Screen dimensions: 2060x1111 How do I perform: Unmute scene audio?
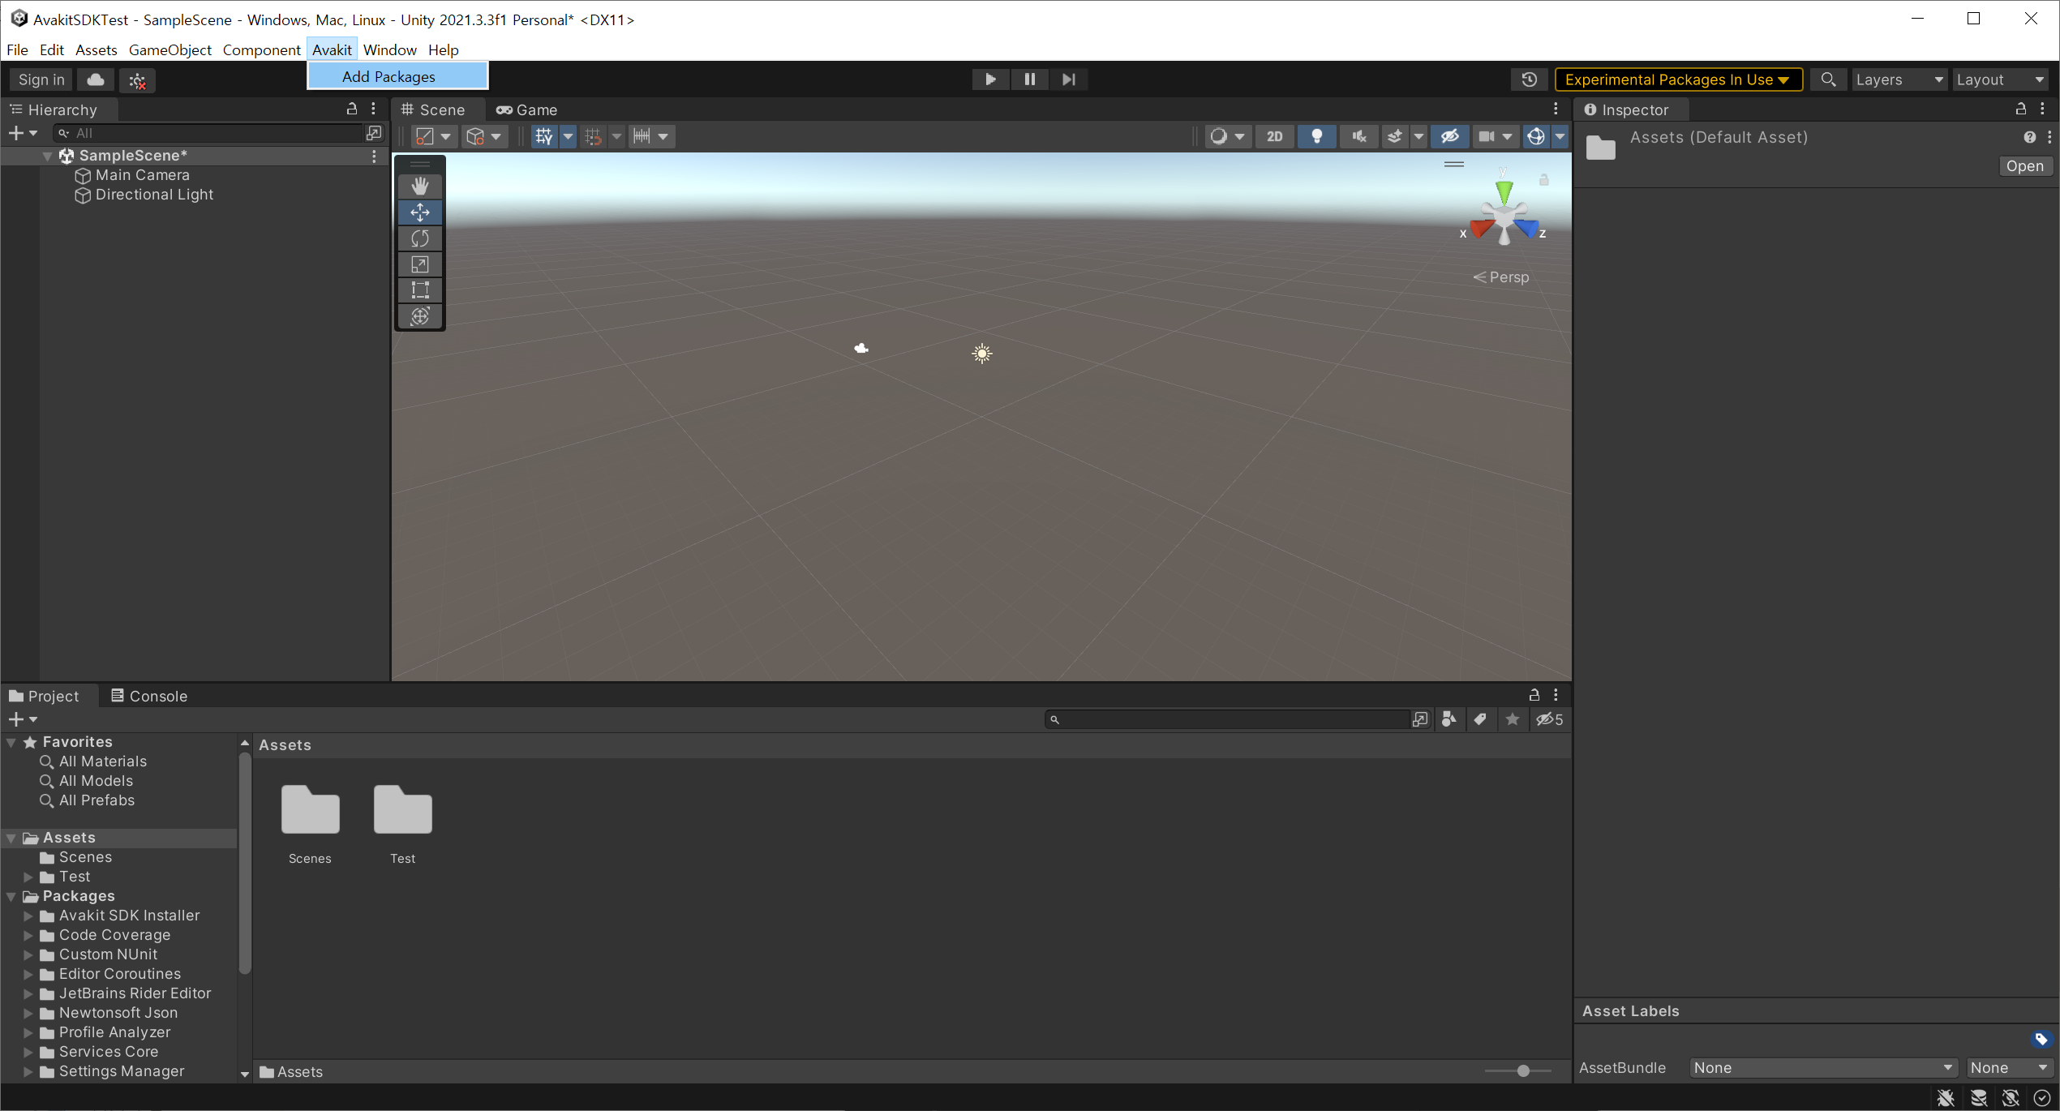[x=1358, y=136]
